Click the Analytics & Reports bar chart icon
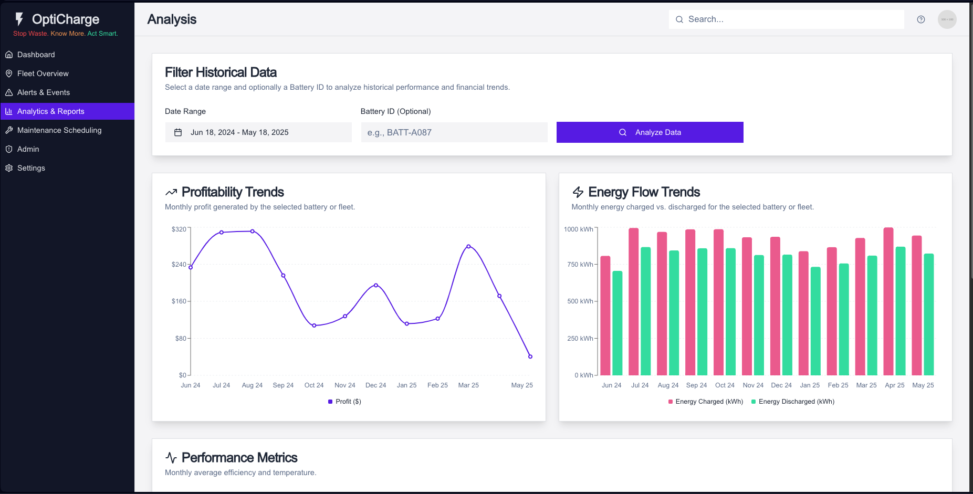This screenshot has height=494, width=973. (9, 111)
